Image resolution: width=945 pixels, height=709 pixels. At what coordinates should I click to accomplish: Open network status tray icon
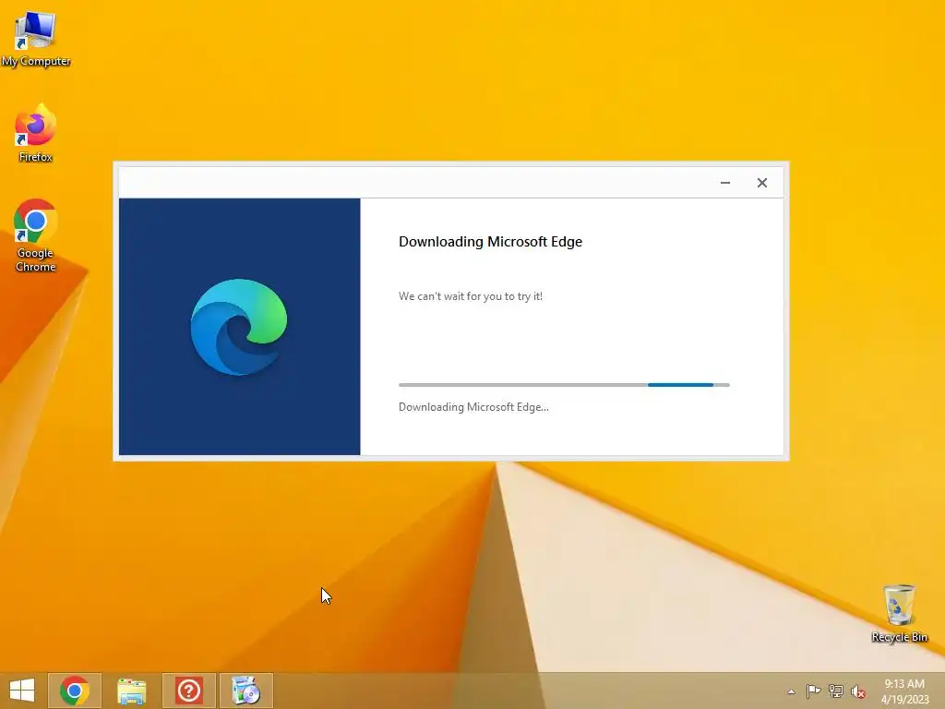[x=836, y=691]
